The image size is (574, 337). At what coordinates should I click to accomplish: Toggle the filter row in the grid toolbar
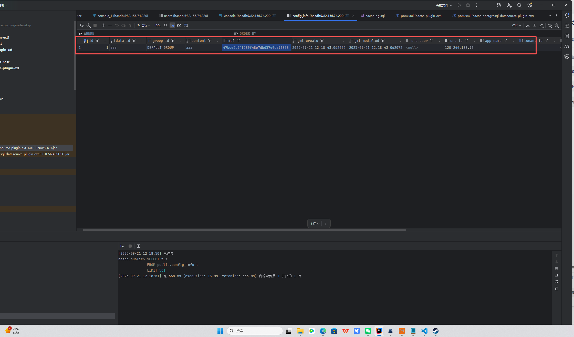click(x=172, y=25)
